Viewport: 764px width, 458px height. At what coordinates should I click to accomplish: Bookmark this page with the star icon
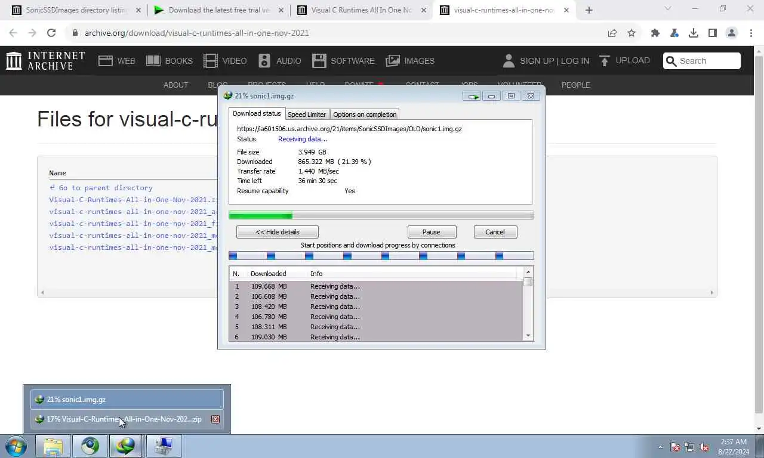point(631,33)
